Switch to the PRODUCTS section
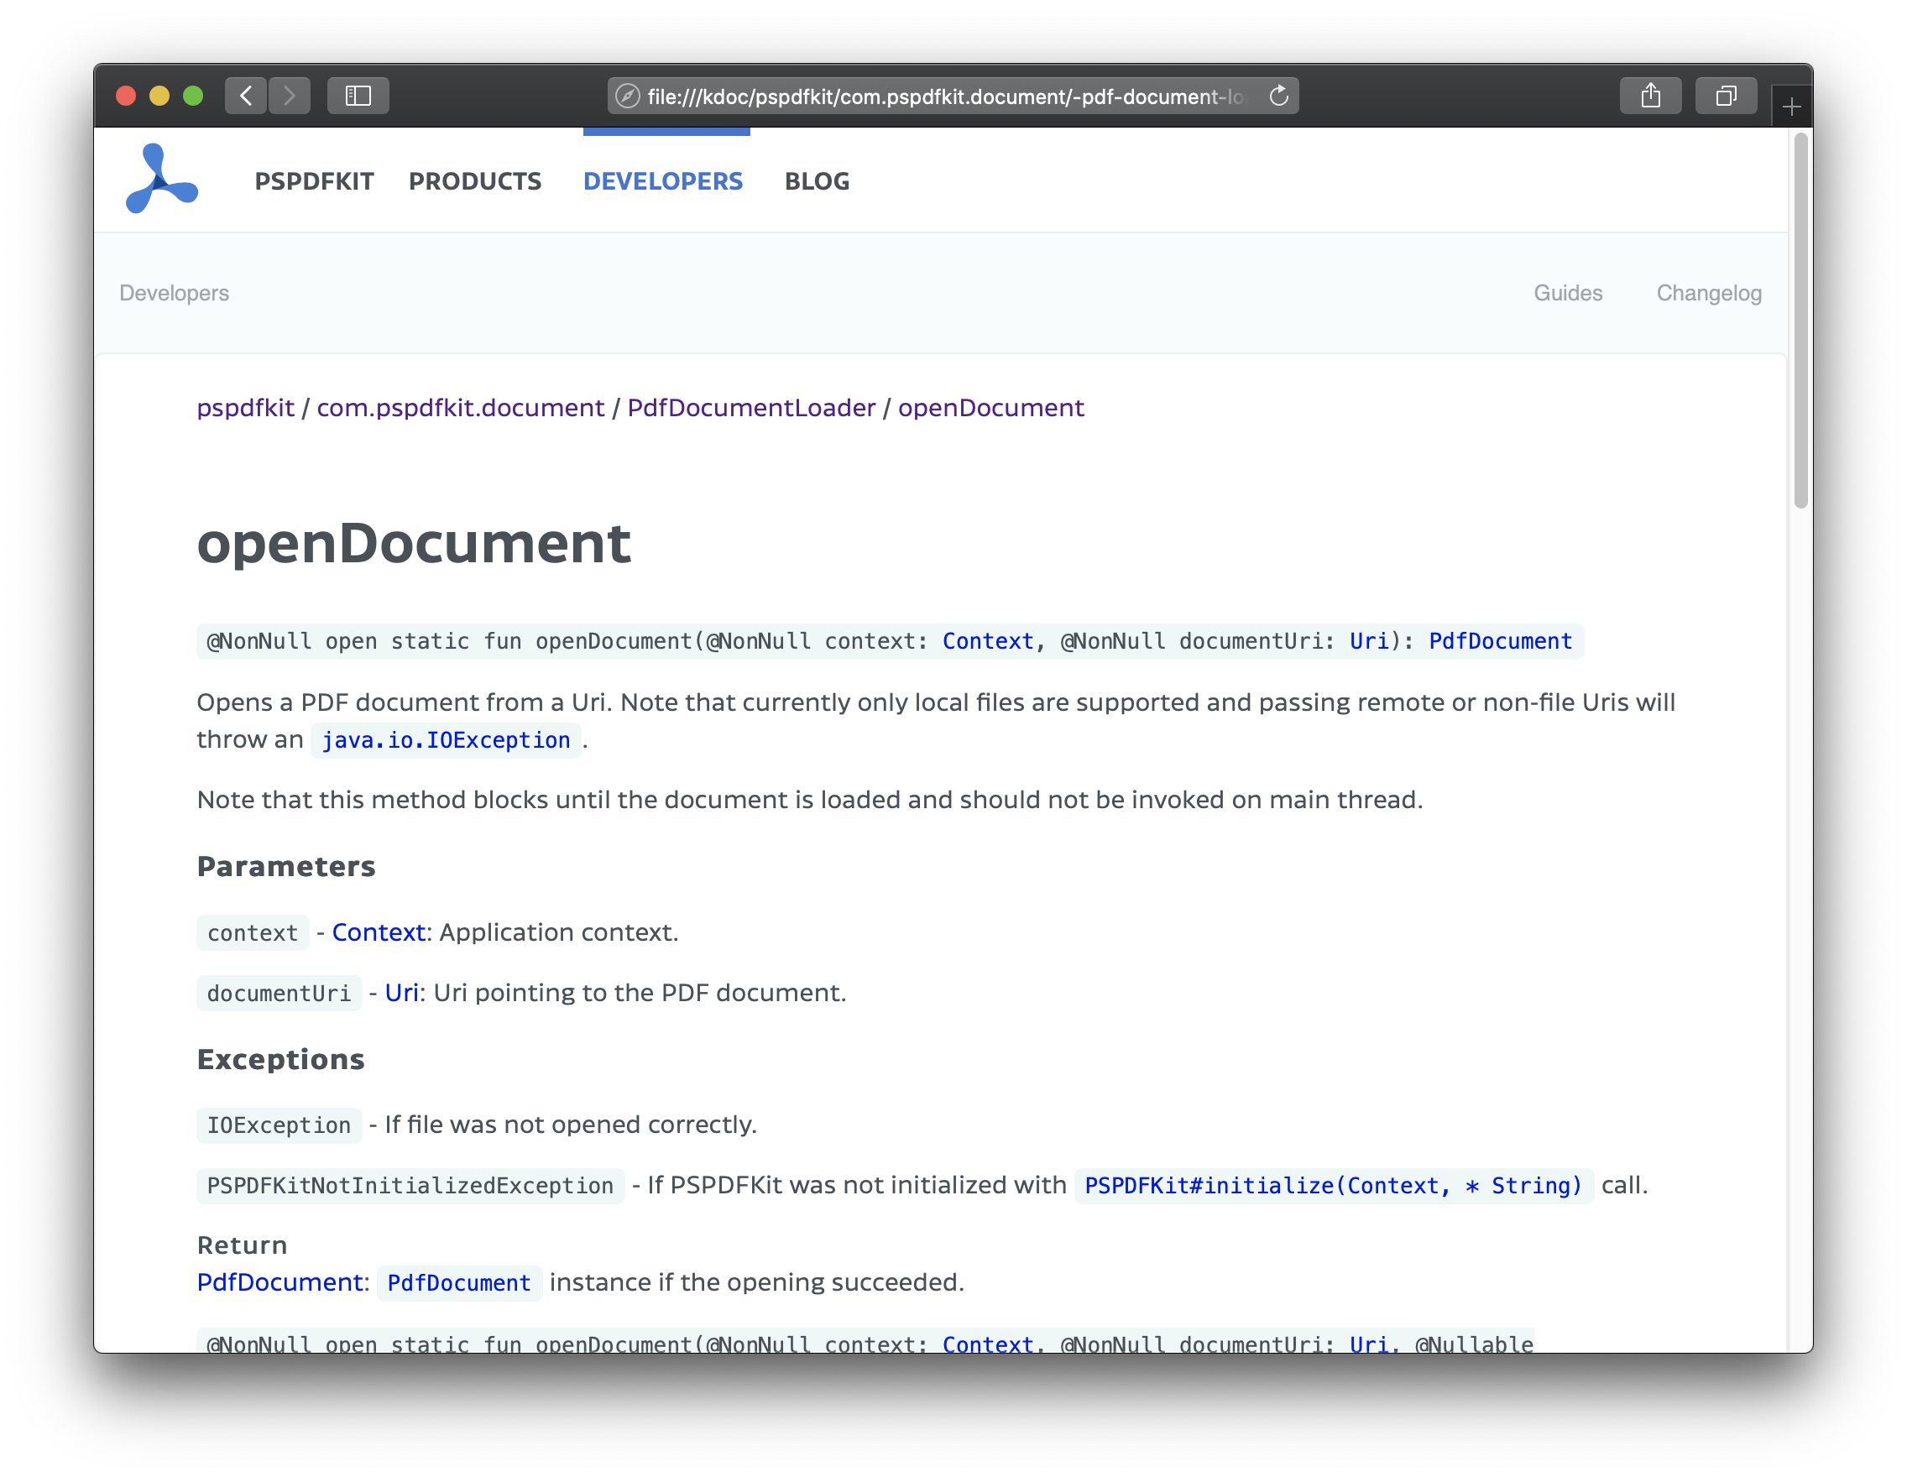Viewport: 1907px width, 1477px height. pos(475,180)
